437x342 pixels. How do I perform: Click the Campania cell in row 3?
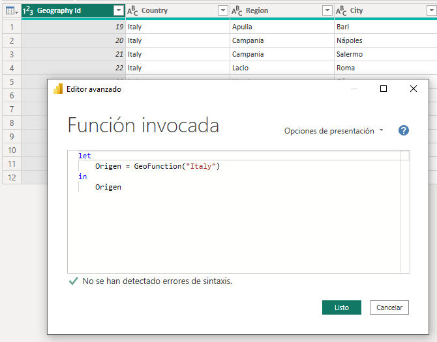click(x=282, y=54)
